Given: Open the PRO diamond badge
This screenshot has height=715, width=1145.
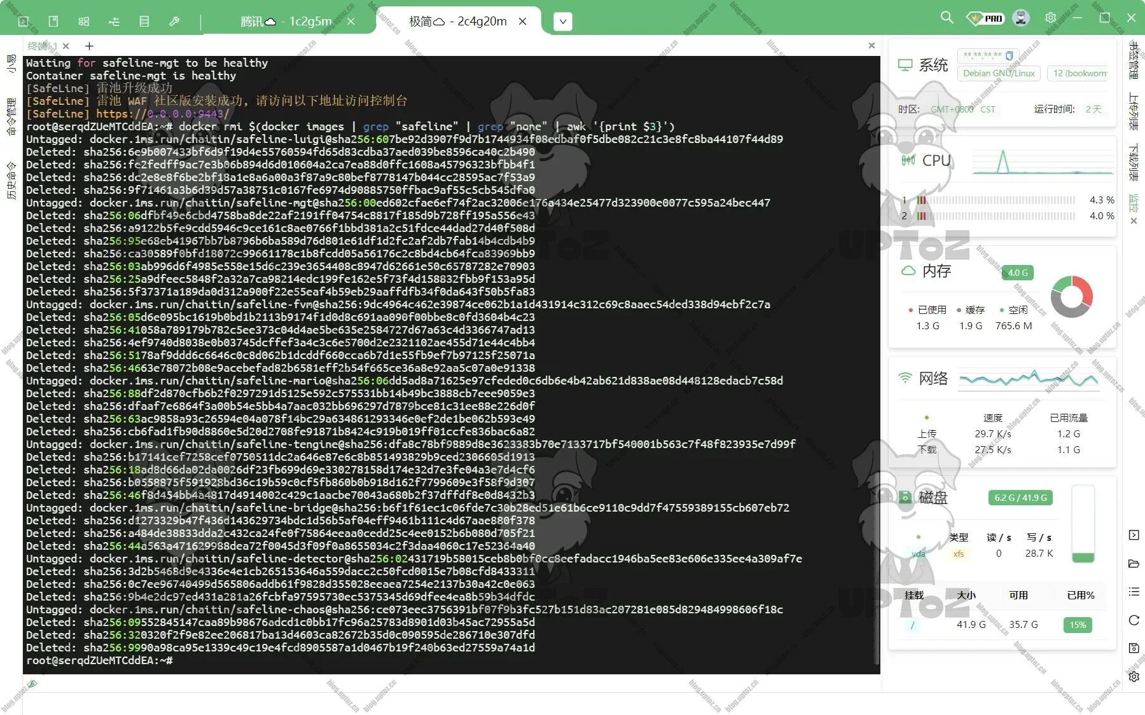Looking at the screenshot, I should (x=985, y=18).
